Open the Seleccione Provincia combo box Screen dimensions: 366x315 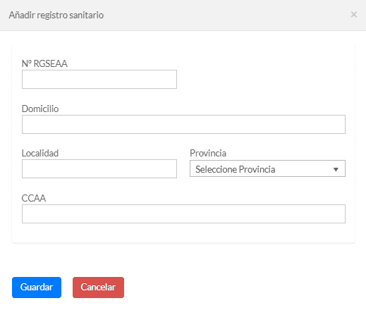point(267,168)
